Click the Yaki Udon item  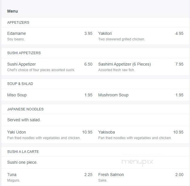point(16,132)
